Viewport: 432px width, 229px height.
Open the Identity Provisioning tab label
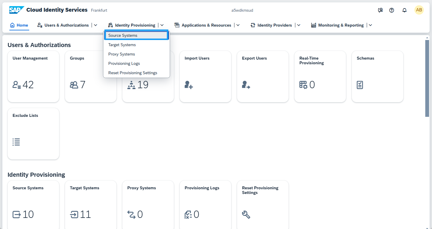(135, 25)
